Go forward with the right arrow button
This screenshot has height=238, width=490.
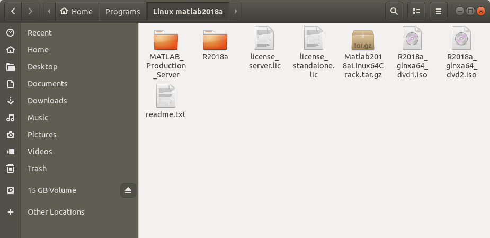coord(30,12)
